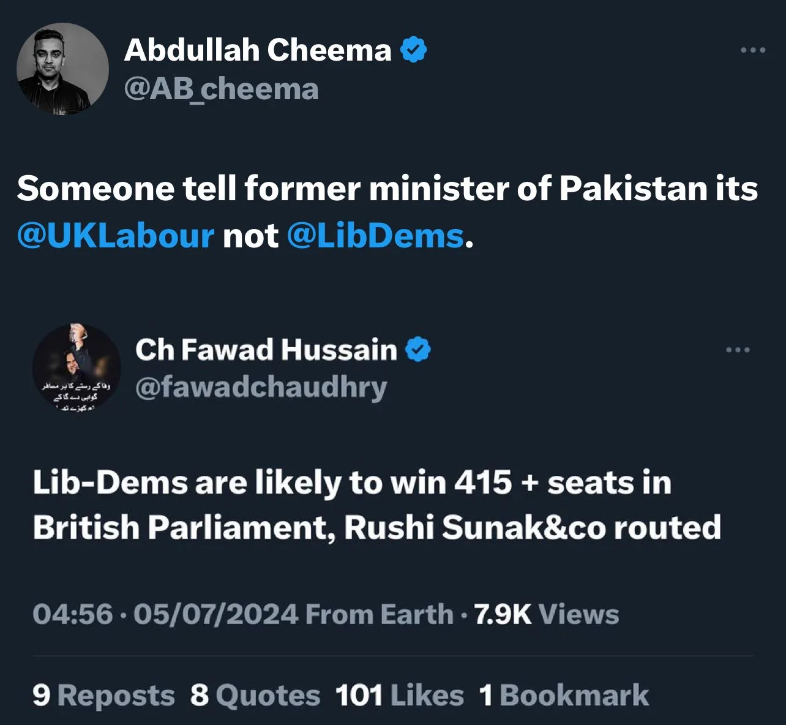This screenshot has width=786, height=725.
Task: Click the Ch Fawad Hussain display name
Action: tap(266, 350)
